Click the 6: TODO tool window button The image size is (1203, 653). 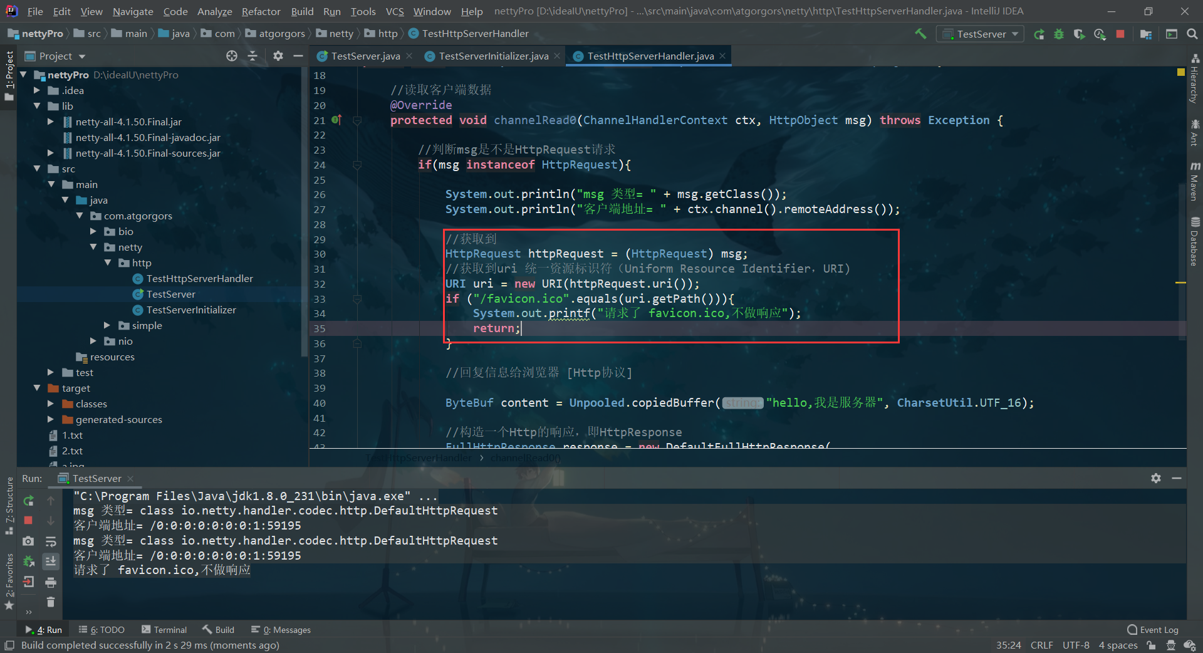pos(102,630)
